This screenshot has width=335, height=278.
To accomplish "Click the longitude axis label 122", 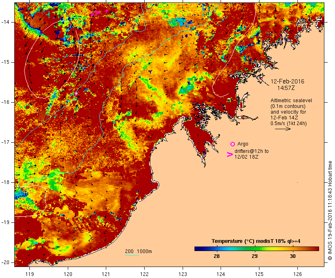I will pyautogui.click(x=145, y=274).
